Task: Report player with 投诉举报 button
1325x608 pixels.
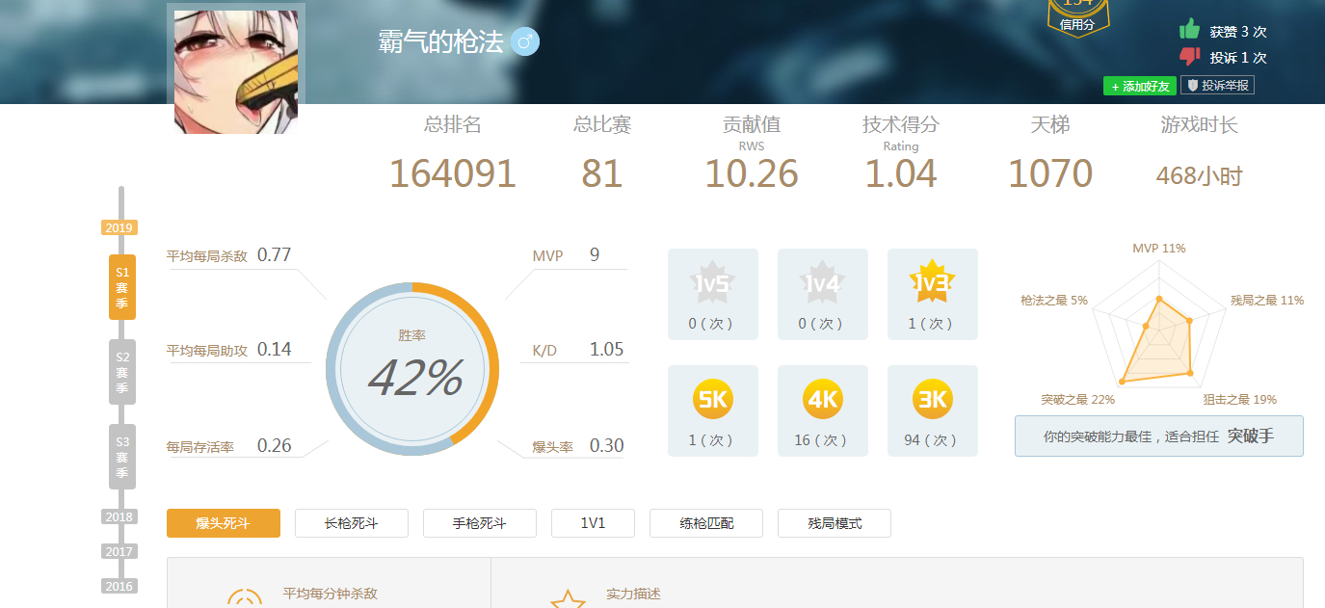Action: 1218,86
